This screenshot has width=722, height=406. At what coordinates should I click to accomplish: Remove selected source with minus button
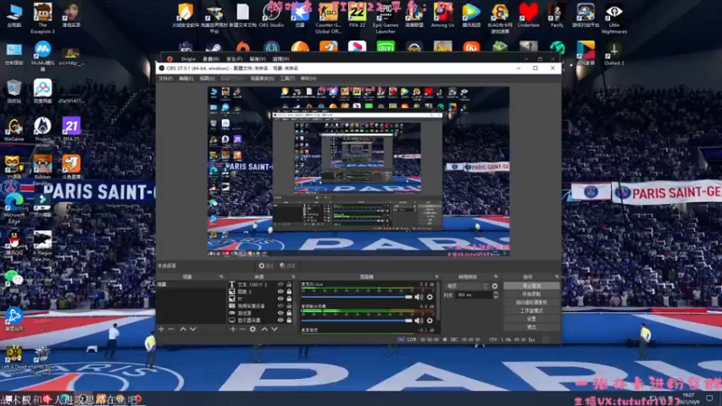coord(243,329)
